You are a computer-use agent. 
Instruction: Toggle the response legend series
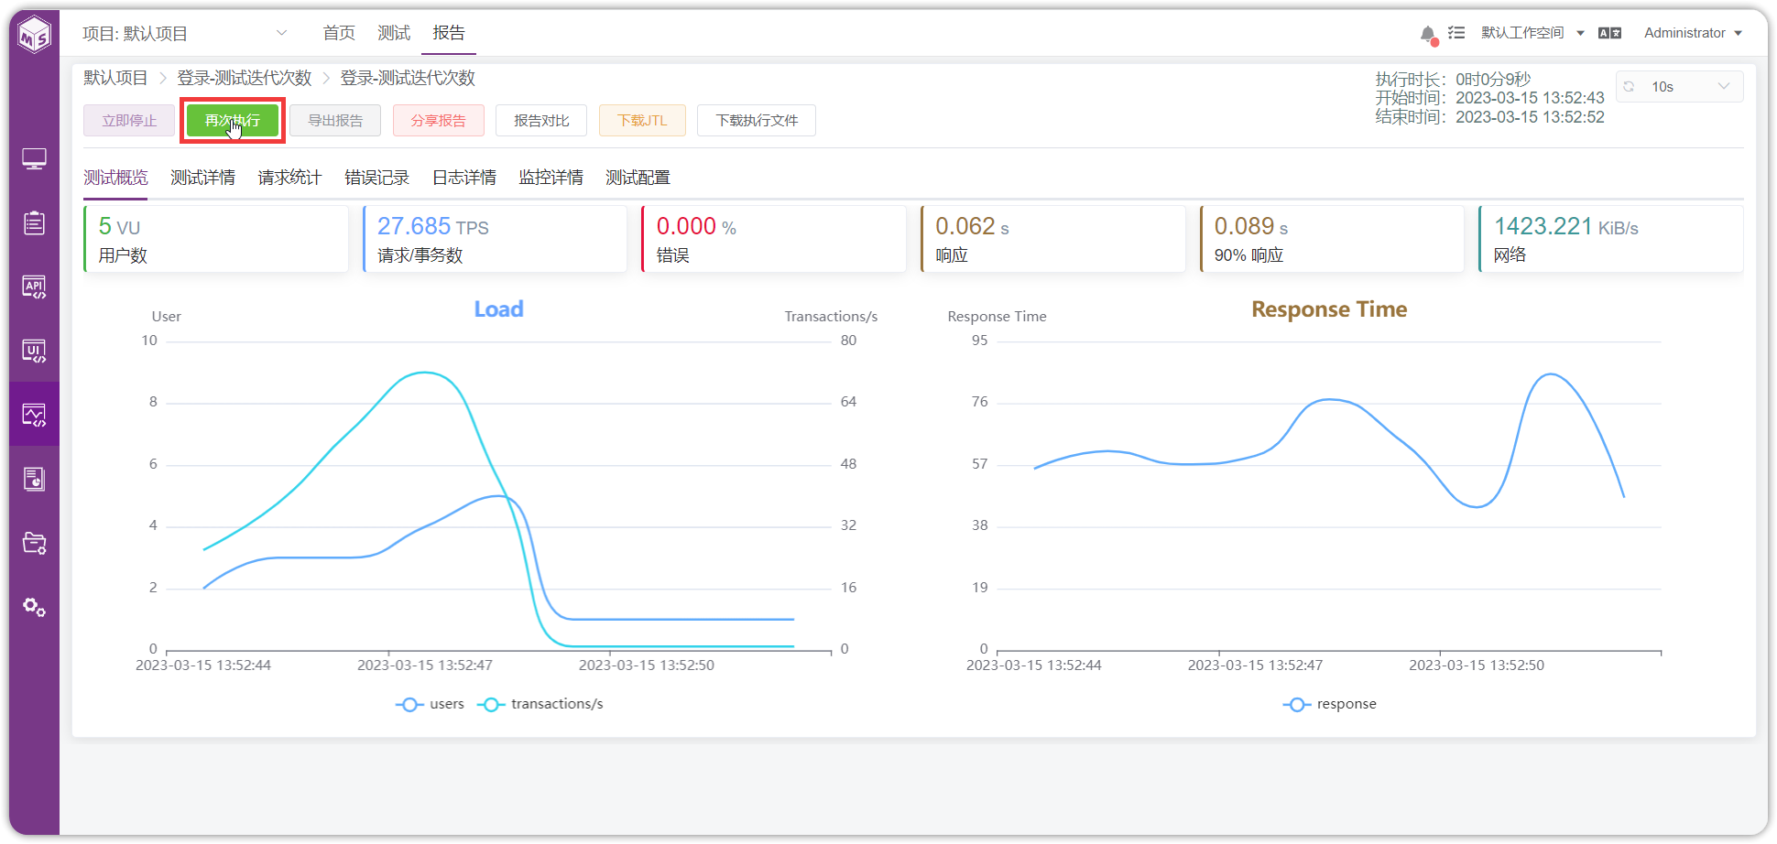1330,704
